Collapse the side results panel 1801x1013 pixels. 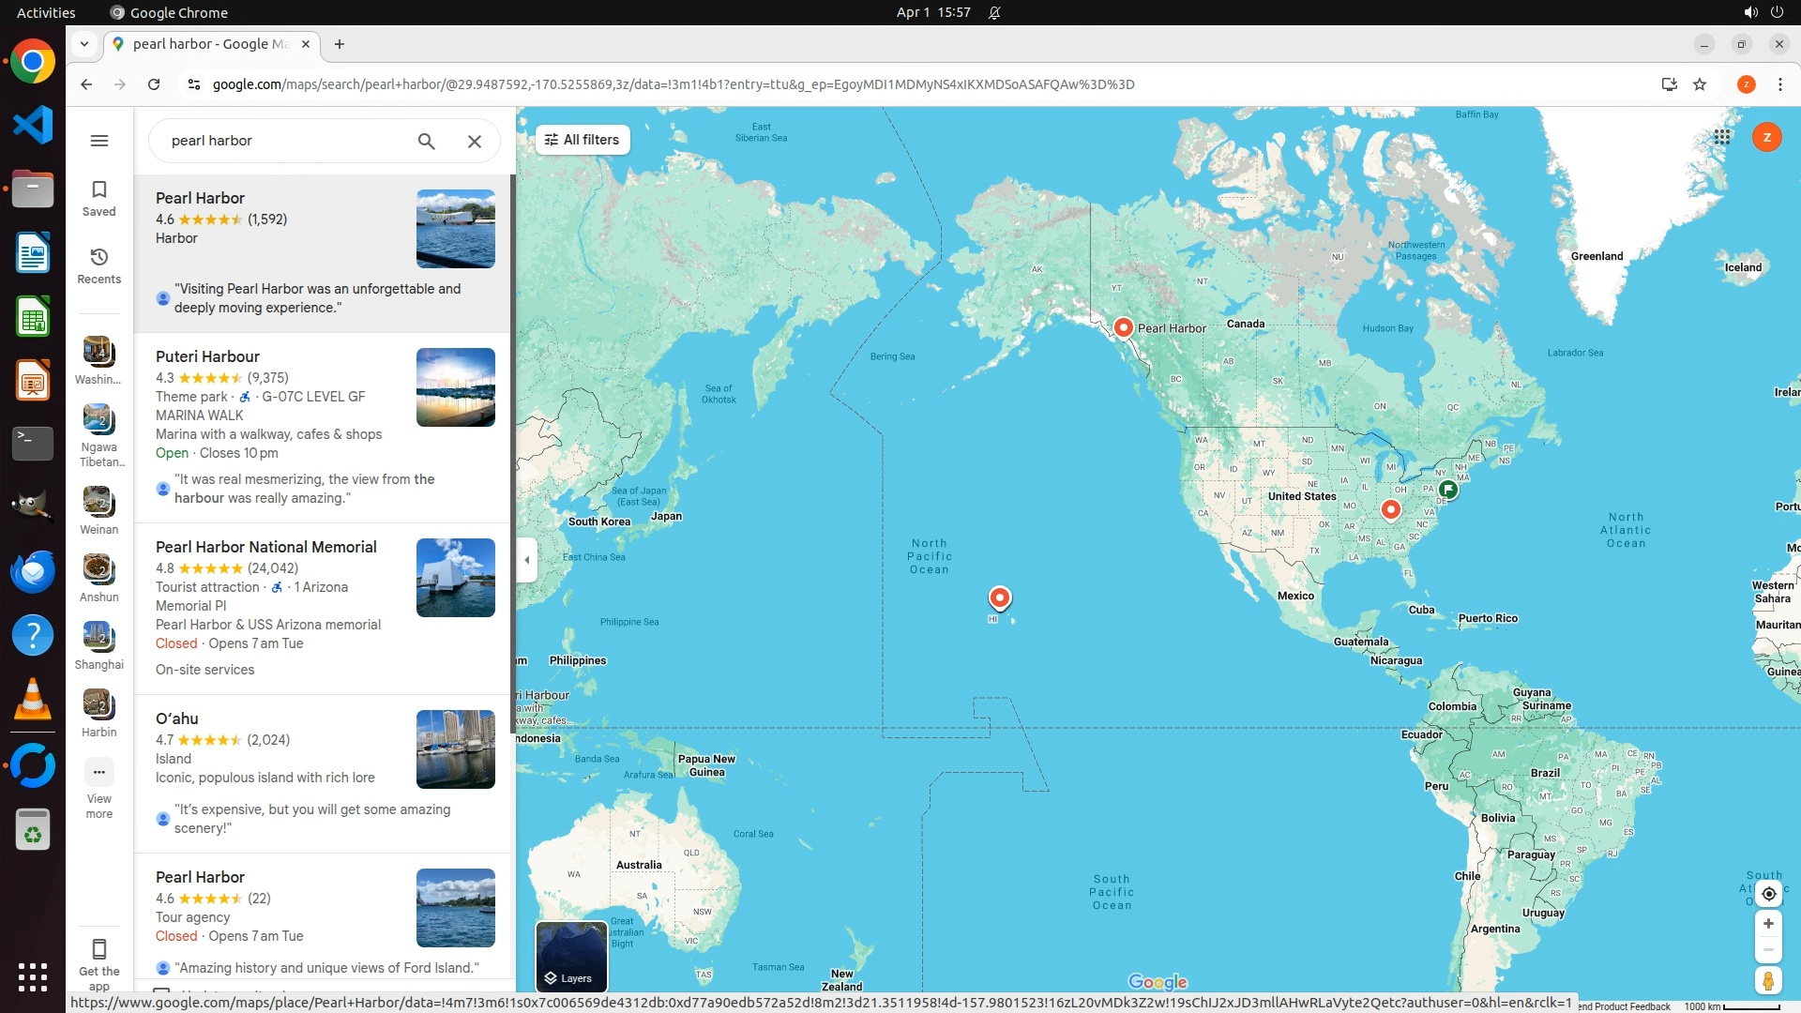point(527,560)
